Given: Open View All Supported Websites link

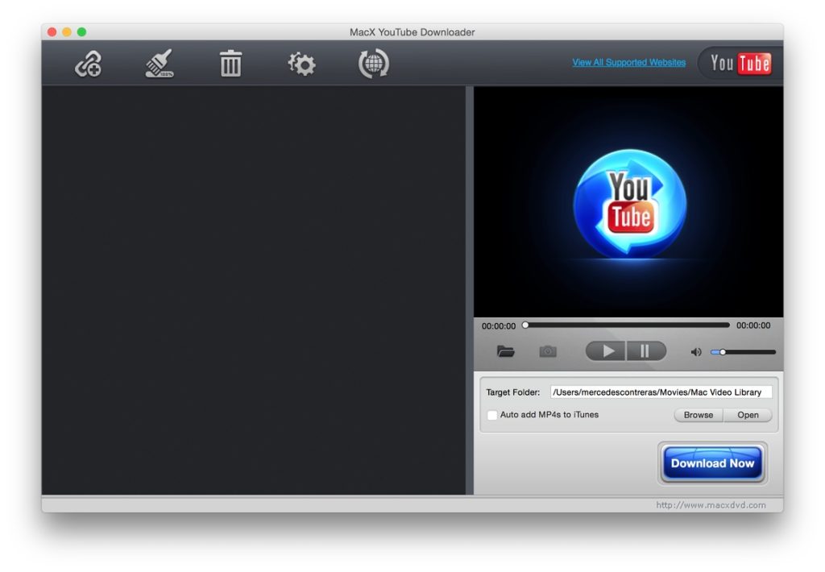Looking at the screenshot, I should coord(628,62).
